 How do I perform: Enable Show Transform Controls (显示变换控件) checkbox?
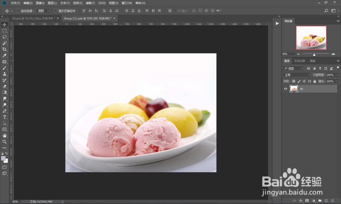tap(56, 11)
